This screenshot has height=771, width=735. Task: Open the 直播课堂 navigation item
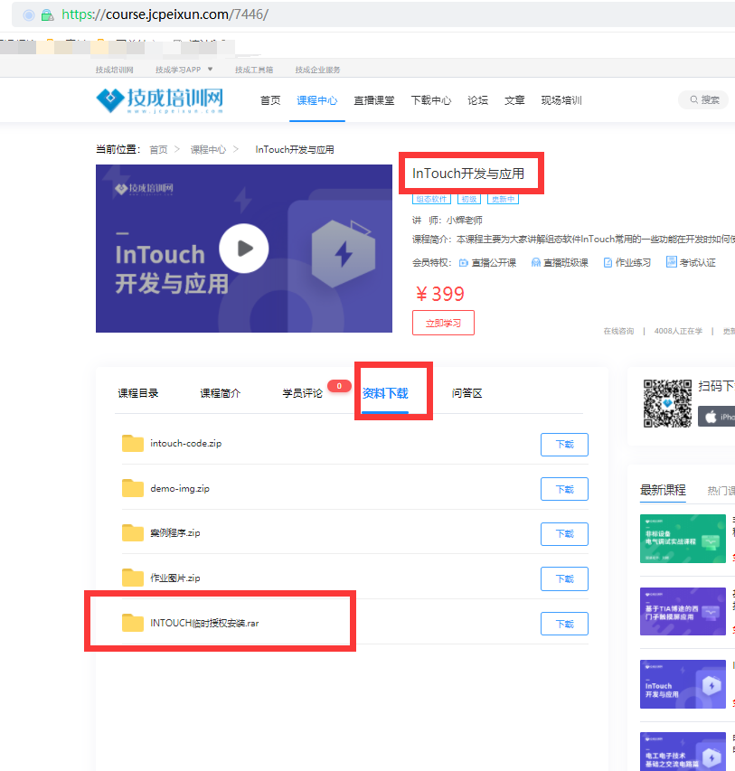click(374, 100)
